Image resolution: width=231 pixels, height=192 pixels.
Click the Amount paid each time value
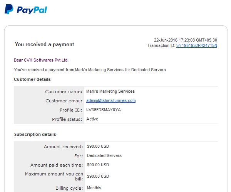pyautogui.click(x=98, y=165)
